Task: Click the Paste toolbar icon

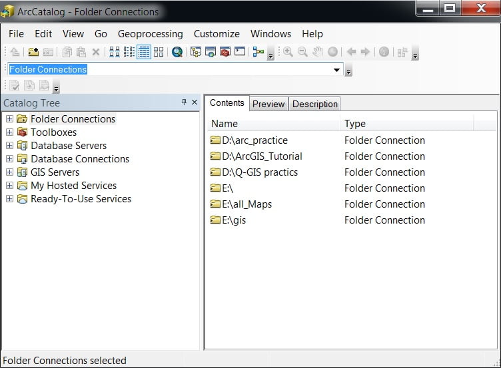Action: click(x=81, y=52)
